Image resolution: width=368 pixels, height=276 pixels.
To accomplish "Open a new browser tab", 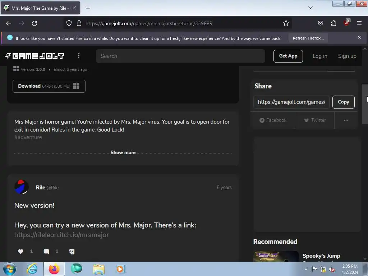I will click(88, 8).
